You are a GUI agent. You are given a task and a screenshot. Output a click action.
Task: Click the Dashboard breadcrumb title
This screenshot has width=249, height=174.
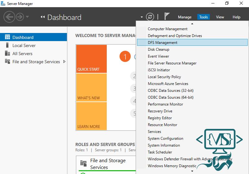tap(64, 17)
